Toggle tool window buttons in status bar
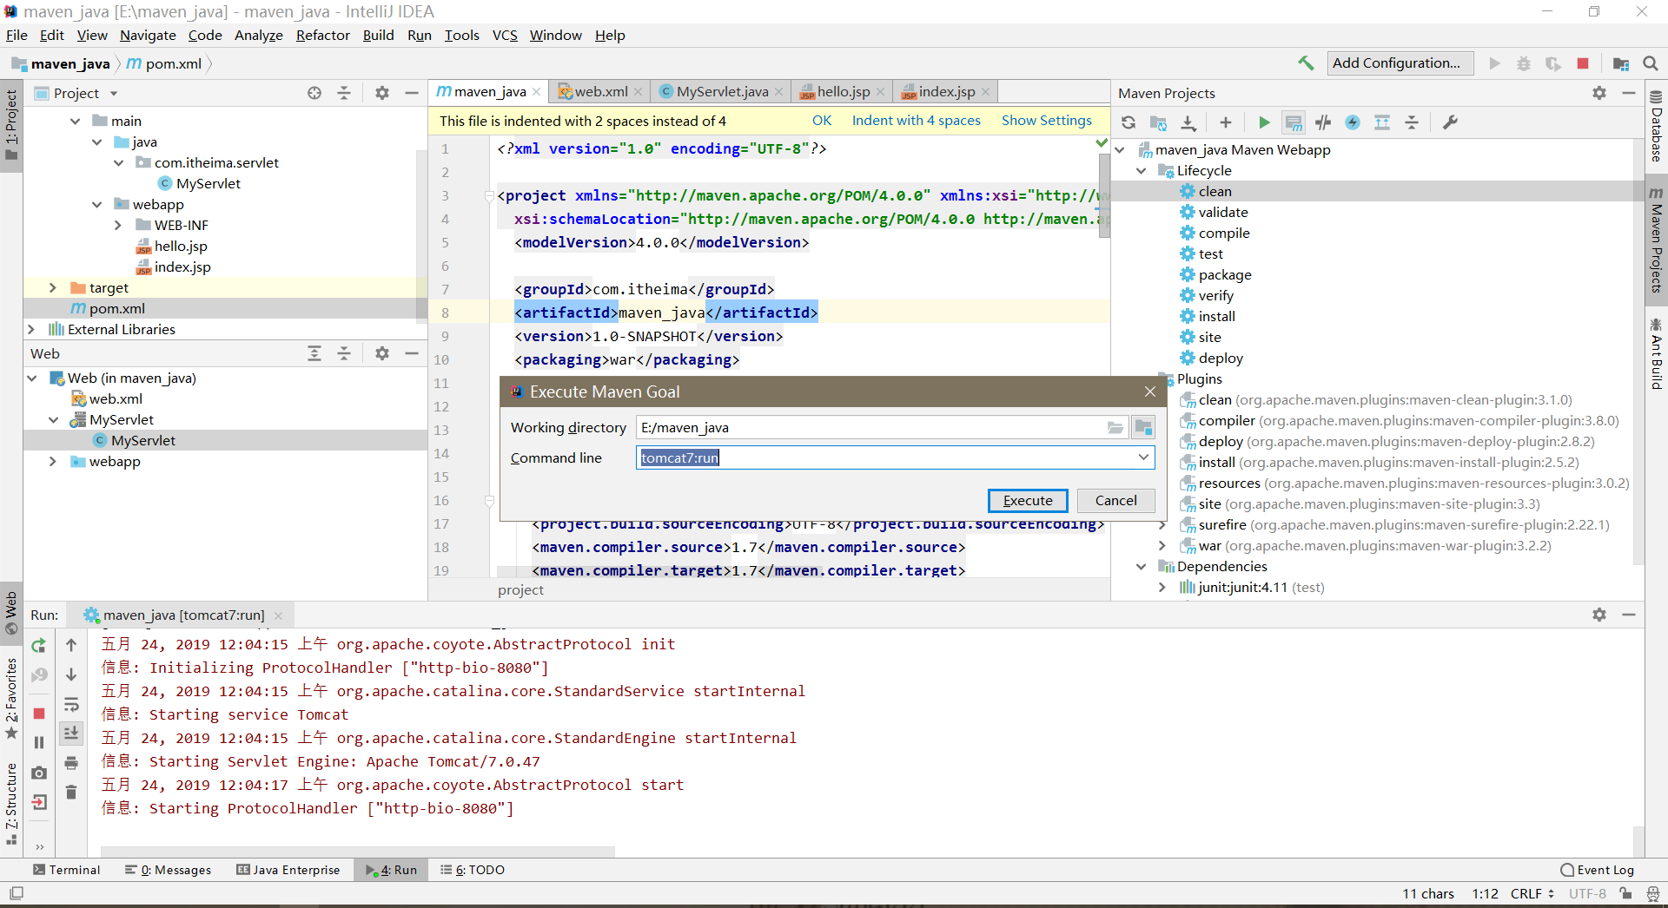Image resolution: width=1668 pixels, height=908 pixels. pos(17,893)
